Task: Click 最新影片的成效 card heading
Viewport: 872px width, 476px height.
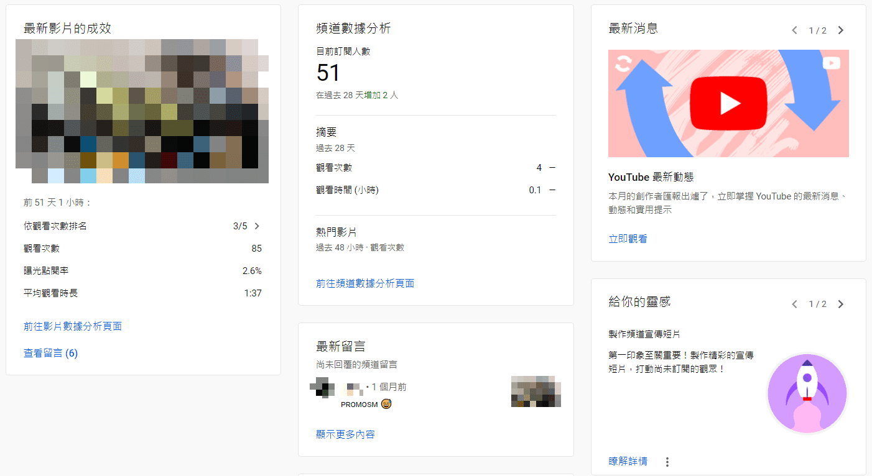Action: [x=68, y=29]
